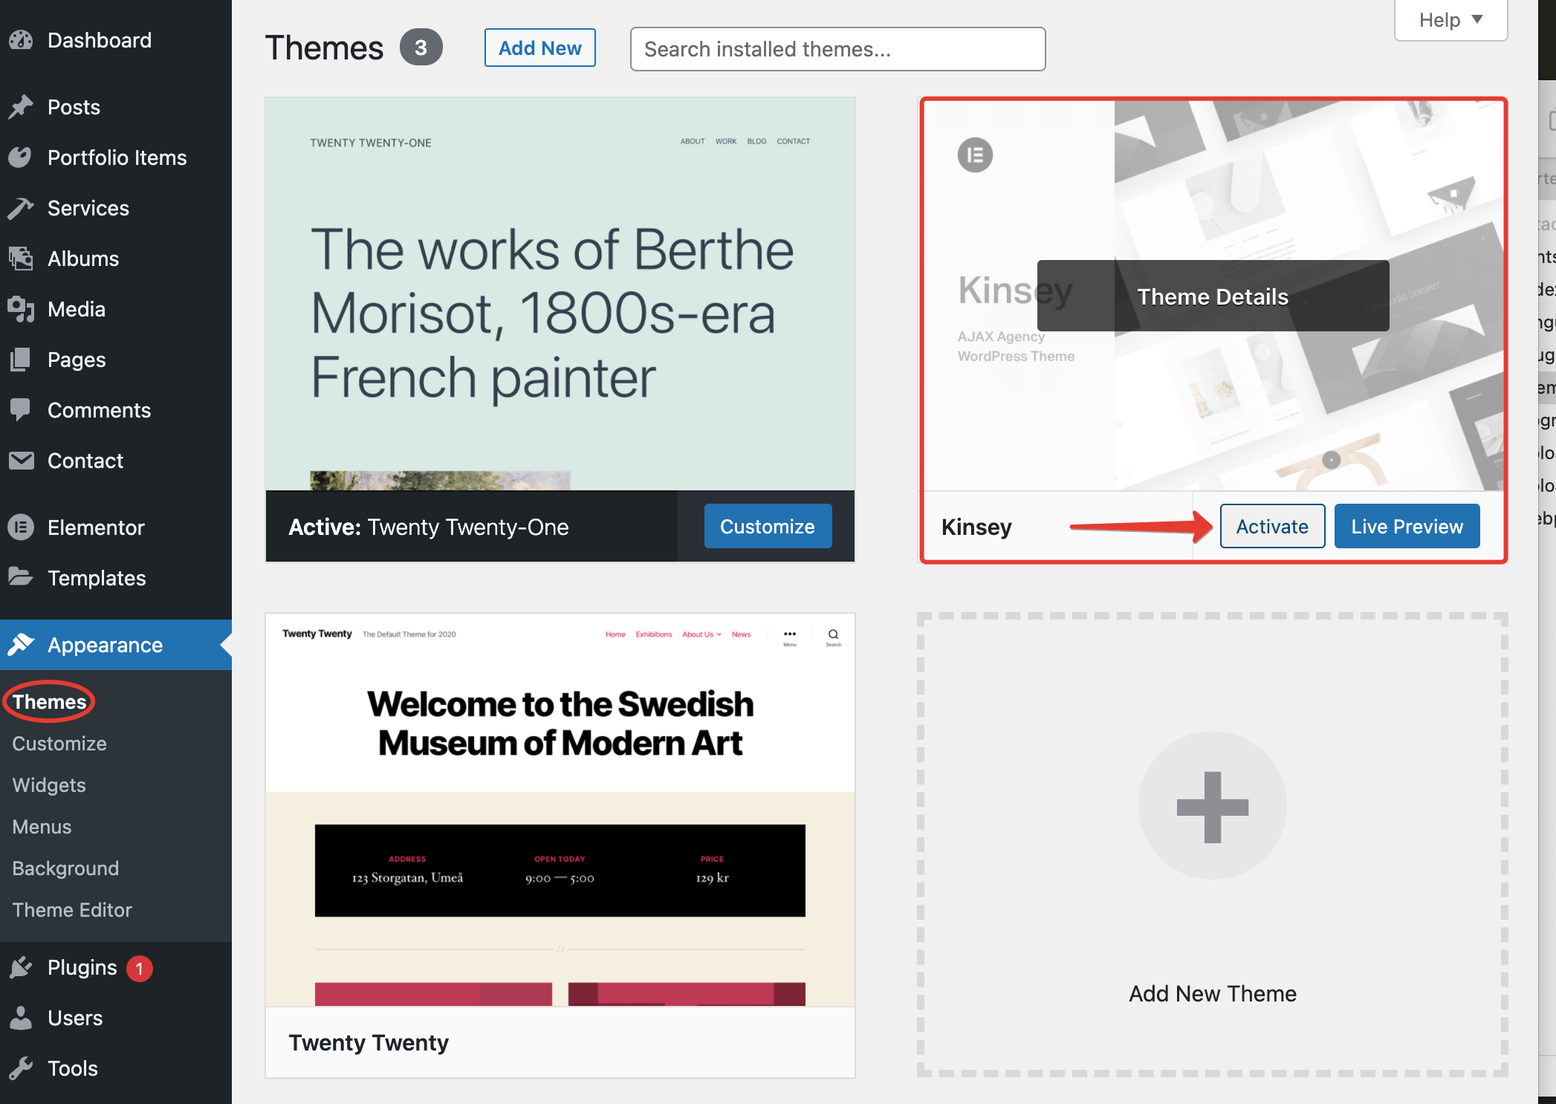Click the Plugins plug icon
Screen dimensions: 1556x1104
[21, 967]
